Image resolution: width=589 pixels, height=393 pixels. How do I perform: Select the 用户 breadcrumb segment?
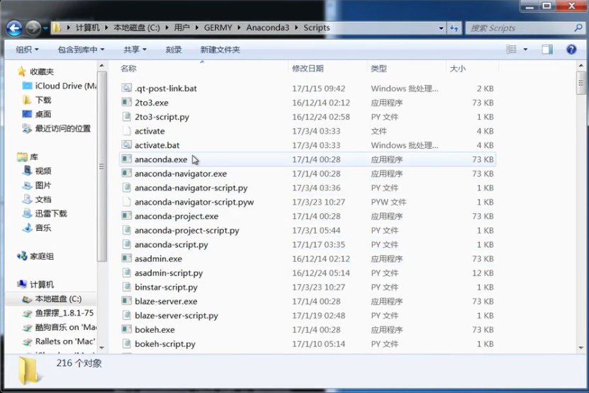click(x=182, y=28)
